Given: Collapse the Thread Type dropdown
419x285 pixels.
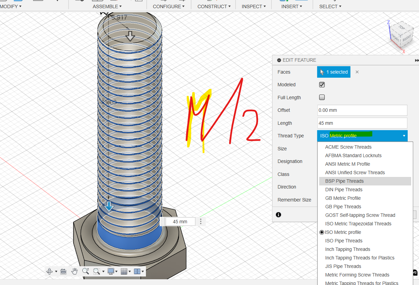Looking at the screenshot, I should point(404,136).
